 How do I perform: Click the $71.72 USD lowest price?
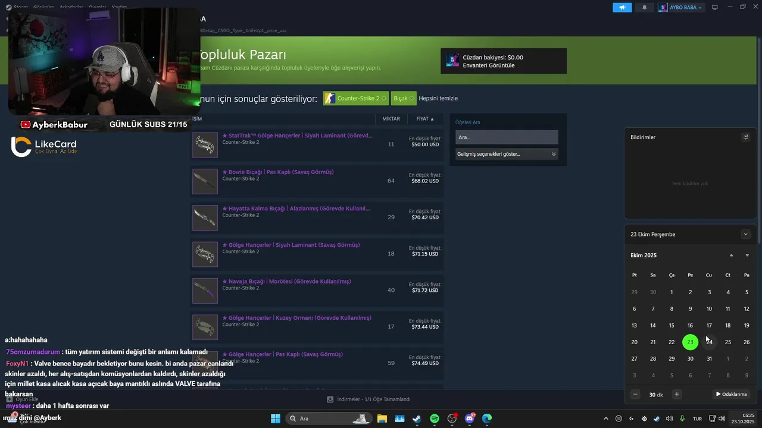point(425,290)
